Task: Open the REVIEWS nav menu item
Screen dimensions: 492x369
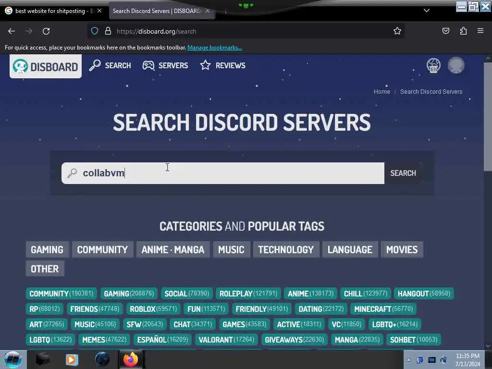Action: tap(223, 65)
